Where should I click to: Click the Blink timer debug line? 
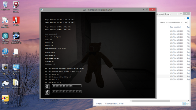52,58
